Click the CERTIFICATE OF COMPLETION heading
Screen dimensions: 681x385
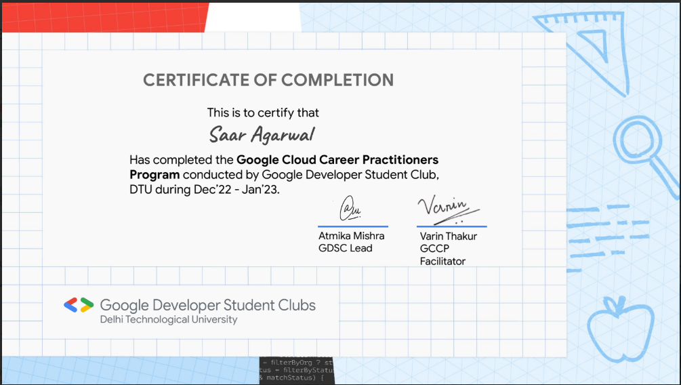point(268,80)
